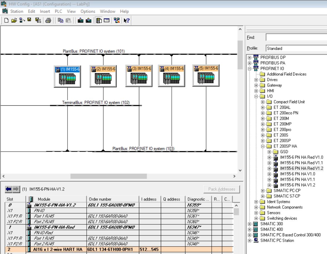
Task: Open the Edit menu
Action: [x=31, y=11]
